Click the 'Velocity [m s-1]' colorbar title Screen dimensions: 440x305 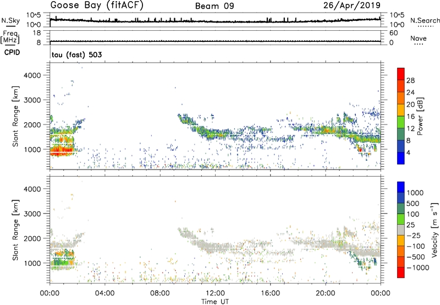435,230
